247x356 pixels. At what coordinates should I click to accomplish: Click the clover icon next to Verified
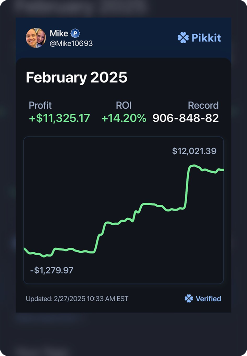tap(189, 299)
